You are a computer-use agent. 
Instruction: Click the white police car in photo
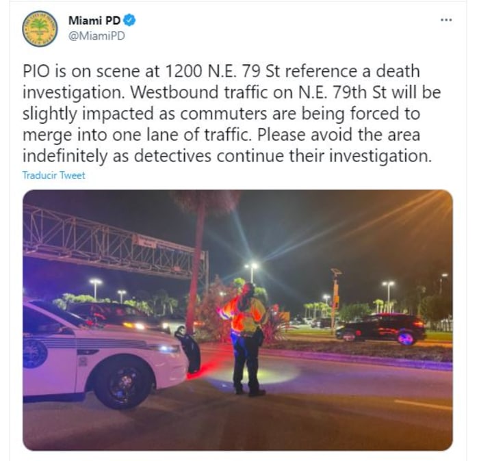[x=104, y=354]
